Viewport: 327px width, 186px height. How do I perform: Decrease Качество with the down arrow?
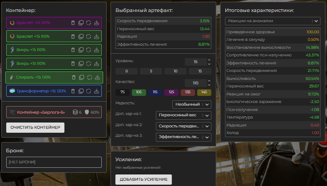click(x=209, y=85)
